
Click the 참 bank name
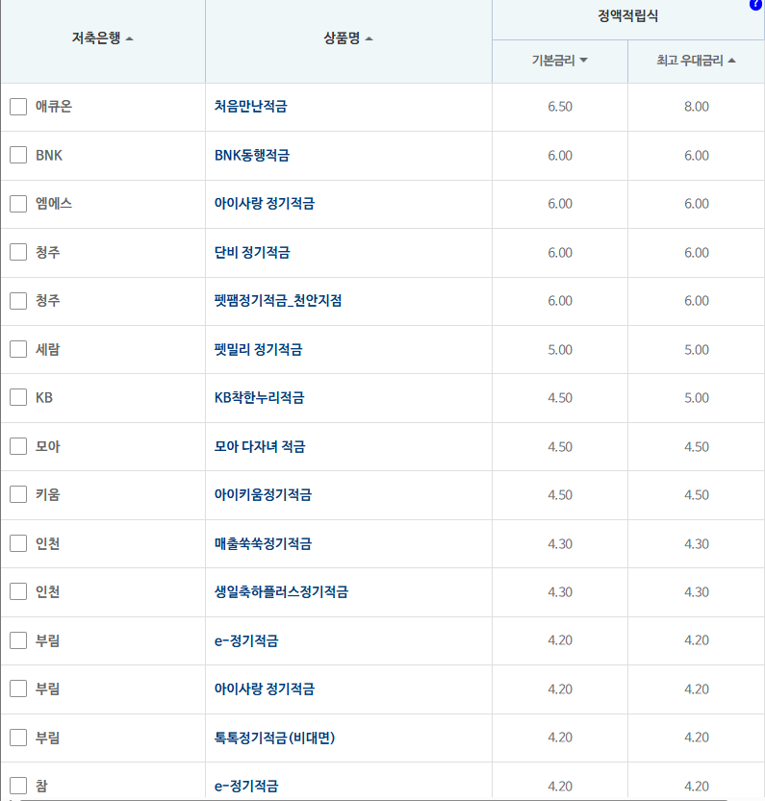point(41,787)
